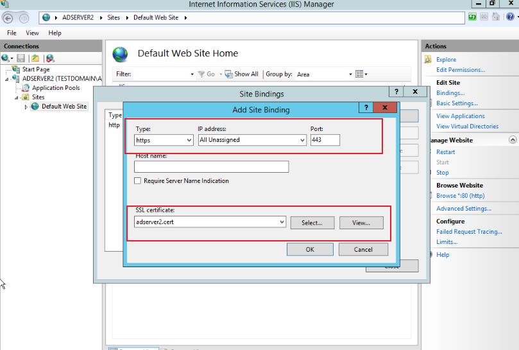Click Sites in breadcrumb path
The image size is (519, 350).
point(113,17)
